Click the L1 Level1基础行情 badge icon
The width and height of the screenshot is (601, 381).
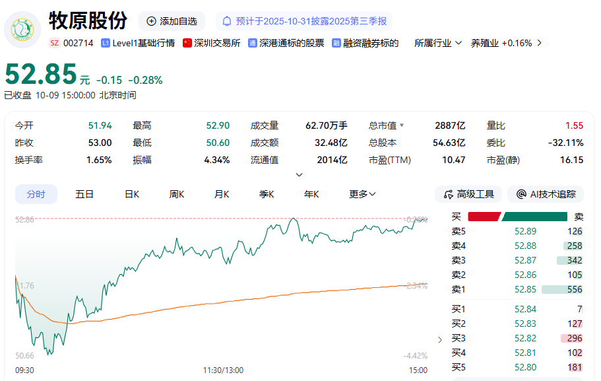click(106, 43)
